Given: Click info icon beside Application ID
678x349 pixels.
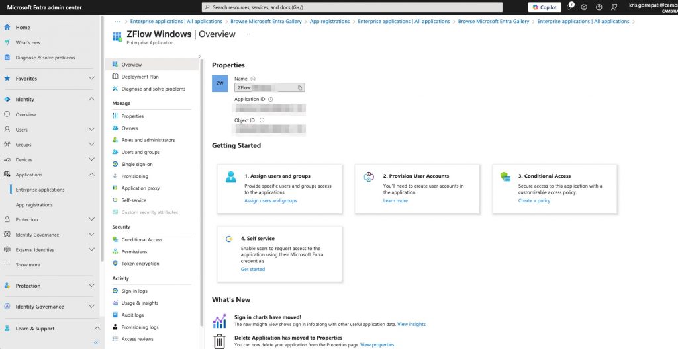Looking at the screenshot, I should click(x=271, y=99).
